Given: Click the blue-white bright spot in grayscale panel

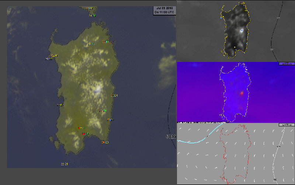Looking at the screenshot, I should [242, 30].
